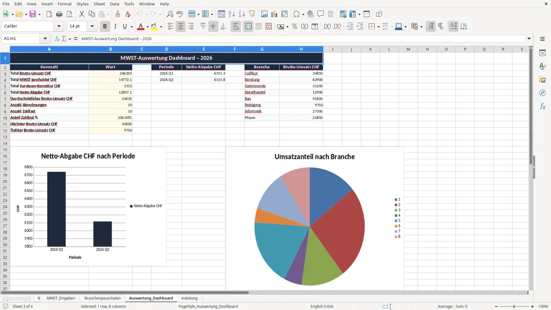The height and width of the screenshot is (310, 551).
Task: Toggle Merge and Center Cells
Action: pos(248,27)
